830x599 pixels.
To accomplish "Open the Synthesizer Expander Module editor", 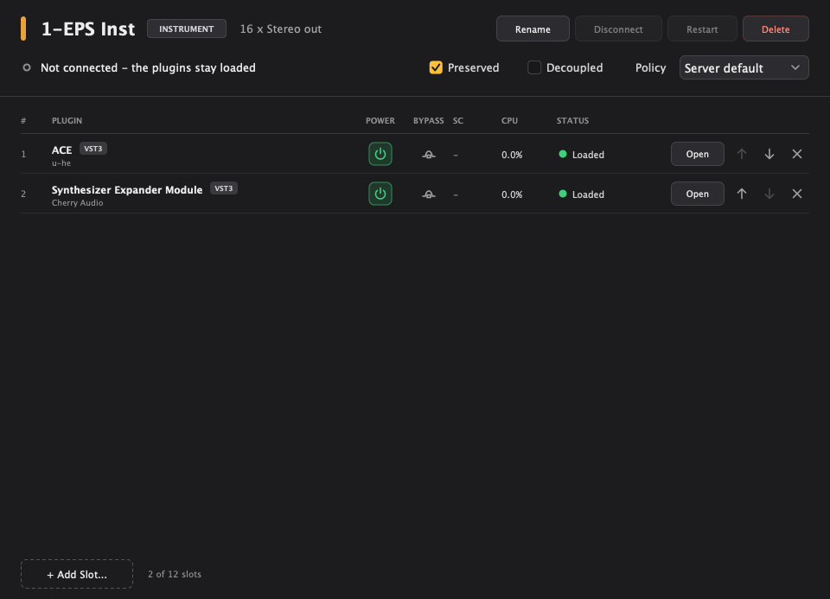I will pyautogui.click(x=697, y=194).
